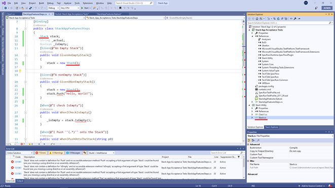The height and width of the screenshot is (188, 335).
Task: Click View Code icon in Solution Explorer
Action: point(291,19)
